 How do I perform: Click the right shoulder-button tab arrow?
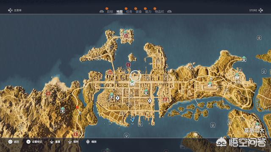pos(169,11)
